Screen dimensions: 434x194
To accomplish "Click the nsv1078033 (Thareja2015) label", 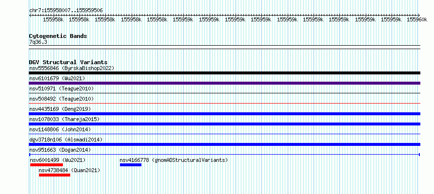I will (64, 119).
